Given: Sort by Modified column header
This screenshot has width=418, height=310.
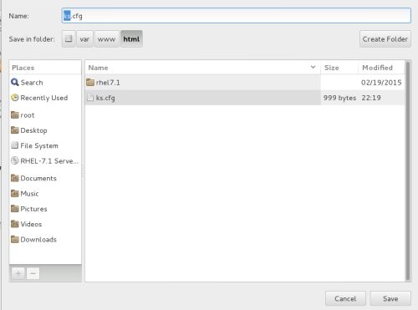Looking at the screenshot, I should pyautogui.click(x=381, y=68).
